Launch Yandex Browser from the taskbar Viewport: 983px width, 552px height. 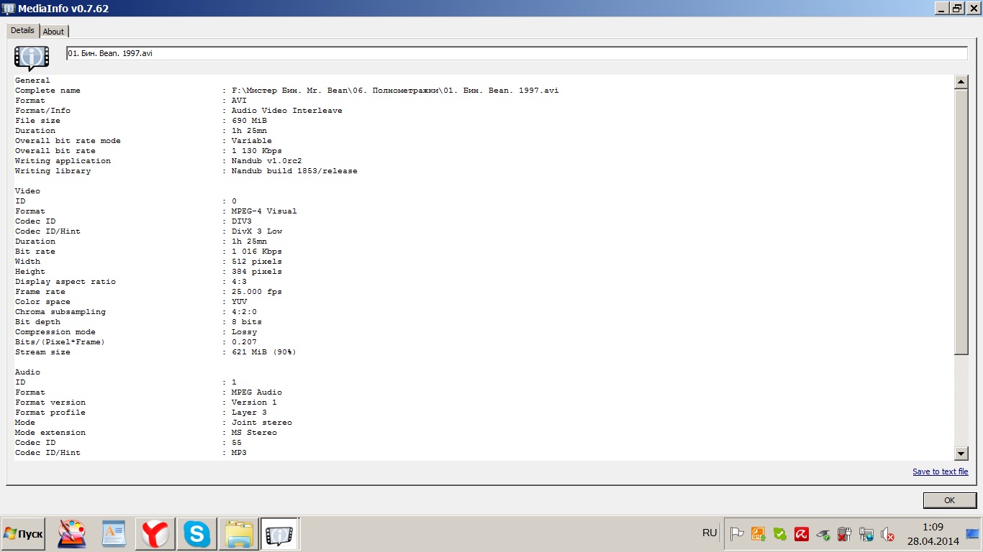pyautogui.click(x=155, y=534)
